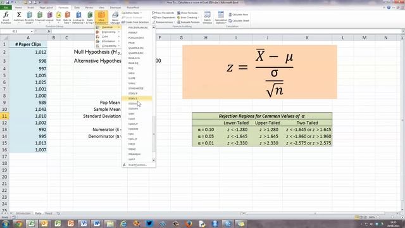Choose STANDARDIZE from the statistical list

click(x=137, y=89)
